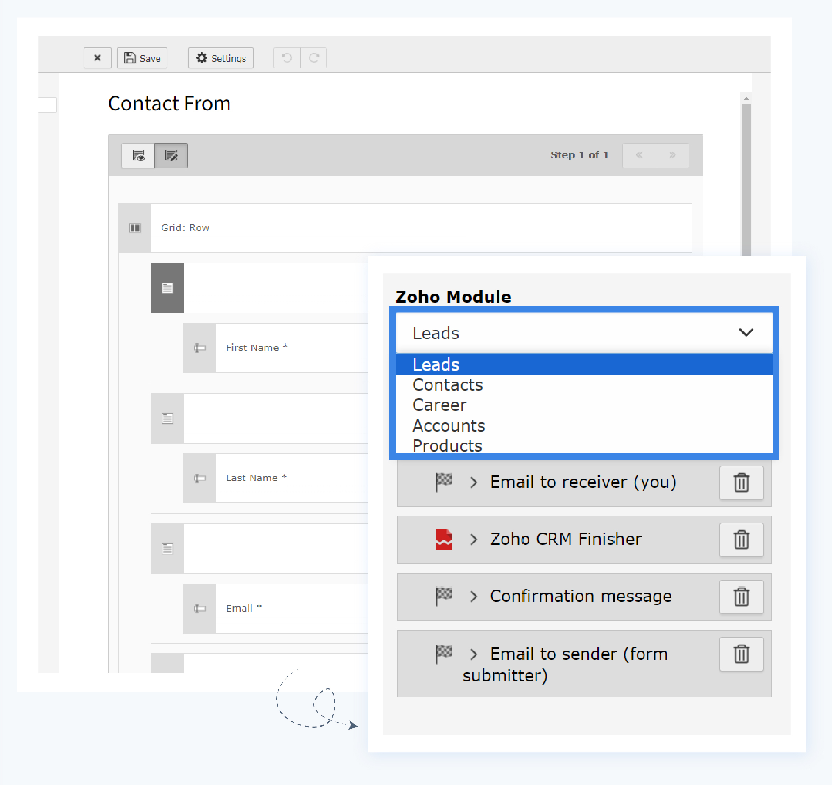
Task: Open the form Settings
Action: 221,58
